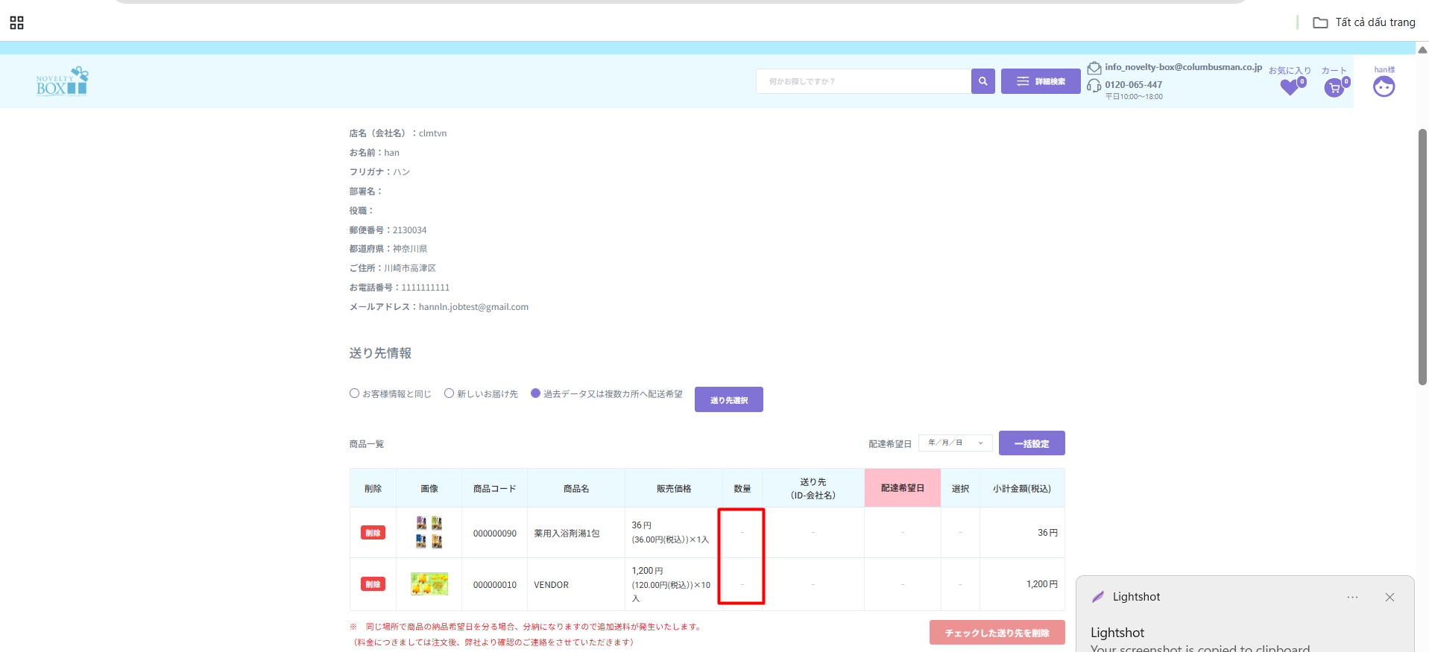
Task: Open the Lightshot notification options menu
Action: click(1352, 597)
